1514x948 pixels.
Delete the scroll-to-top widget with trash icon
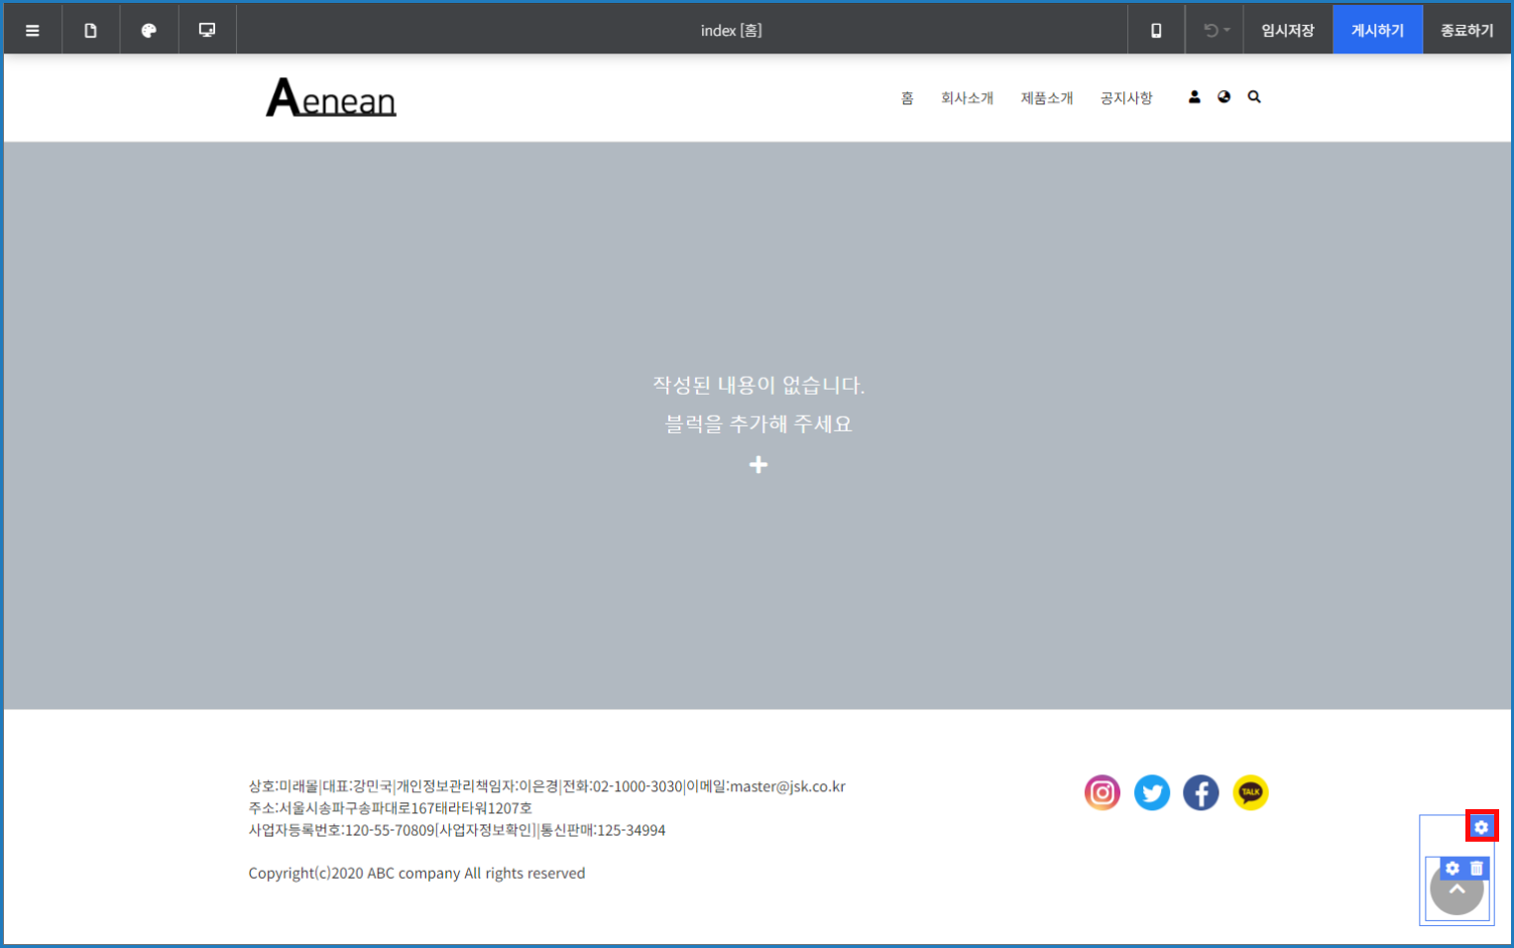tap(1477, 868)
